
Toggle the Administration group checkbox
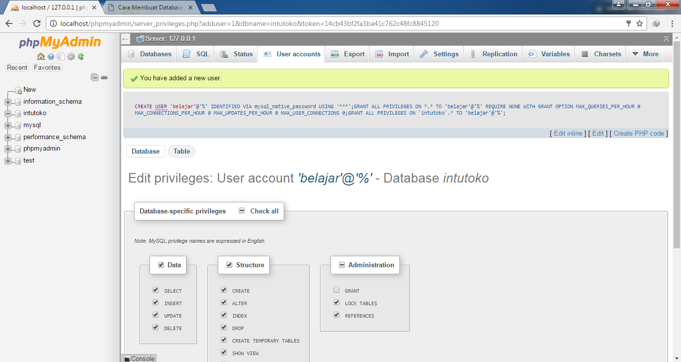342,265
